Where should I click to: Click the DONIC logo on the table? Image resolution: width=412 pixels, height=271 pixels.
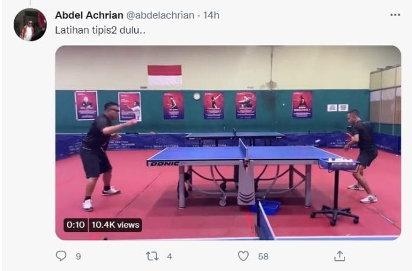pos(165,163)
